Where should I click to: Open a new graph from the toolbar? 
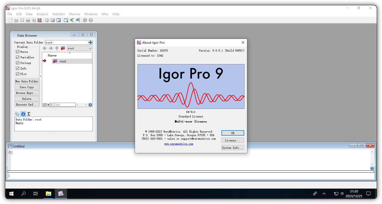pyautogui.click(x=40, y=20)
